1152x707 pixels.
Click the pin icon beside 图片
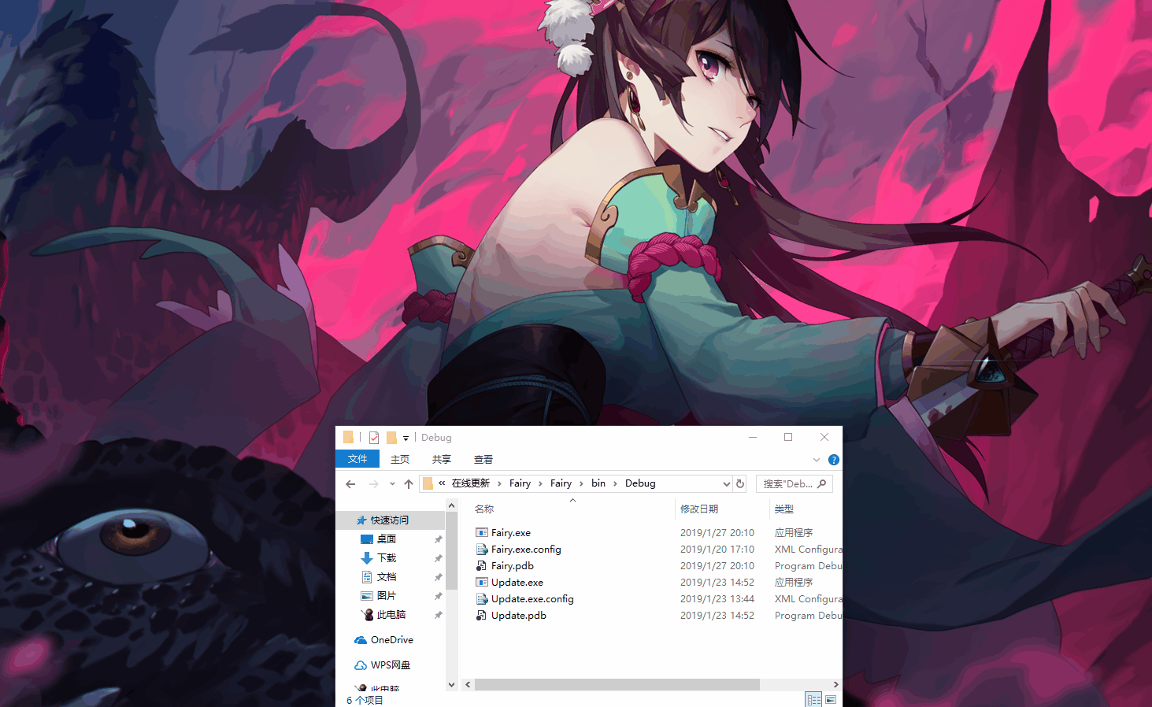(x=438, y=596)
